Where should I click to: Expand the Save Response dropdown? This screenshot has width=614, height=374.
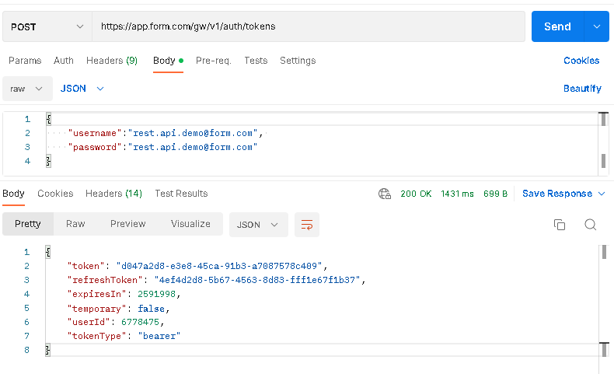(563, 194)
